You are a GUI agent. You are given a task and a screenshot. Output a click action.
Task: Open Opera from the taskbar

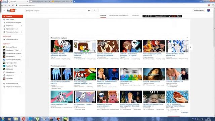click(24, 119)
